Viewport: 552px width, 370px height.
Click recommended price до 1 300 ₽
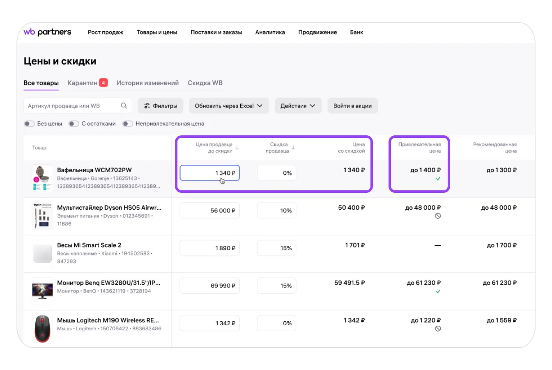coord(501,170)
